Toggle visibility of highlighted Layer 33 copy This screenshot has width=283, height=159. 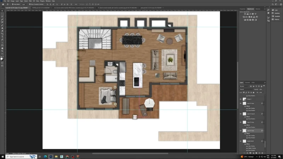(x=241, y=131)
